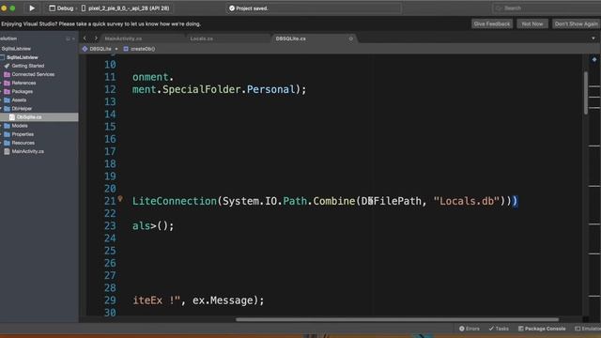Click Don't Show Again button

(576, 23)
